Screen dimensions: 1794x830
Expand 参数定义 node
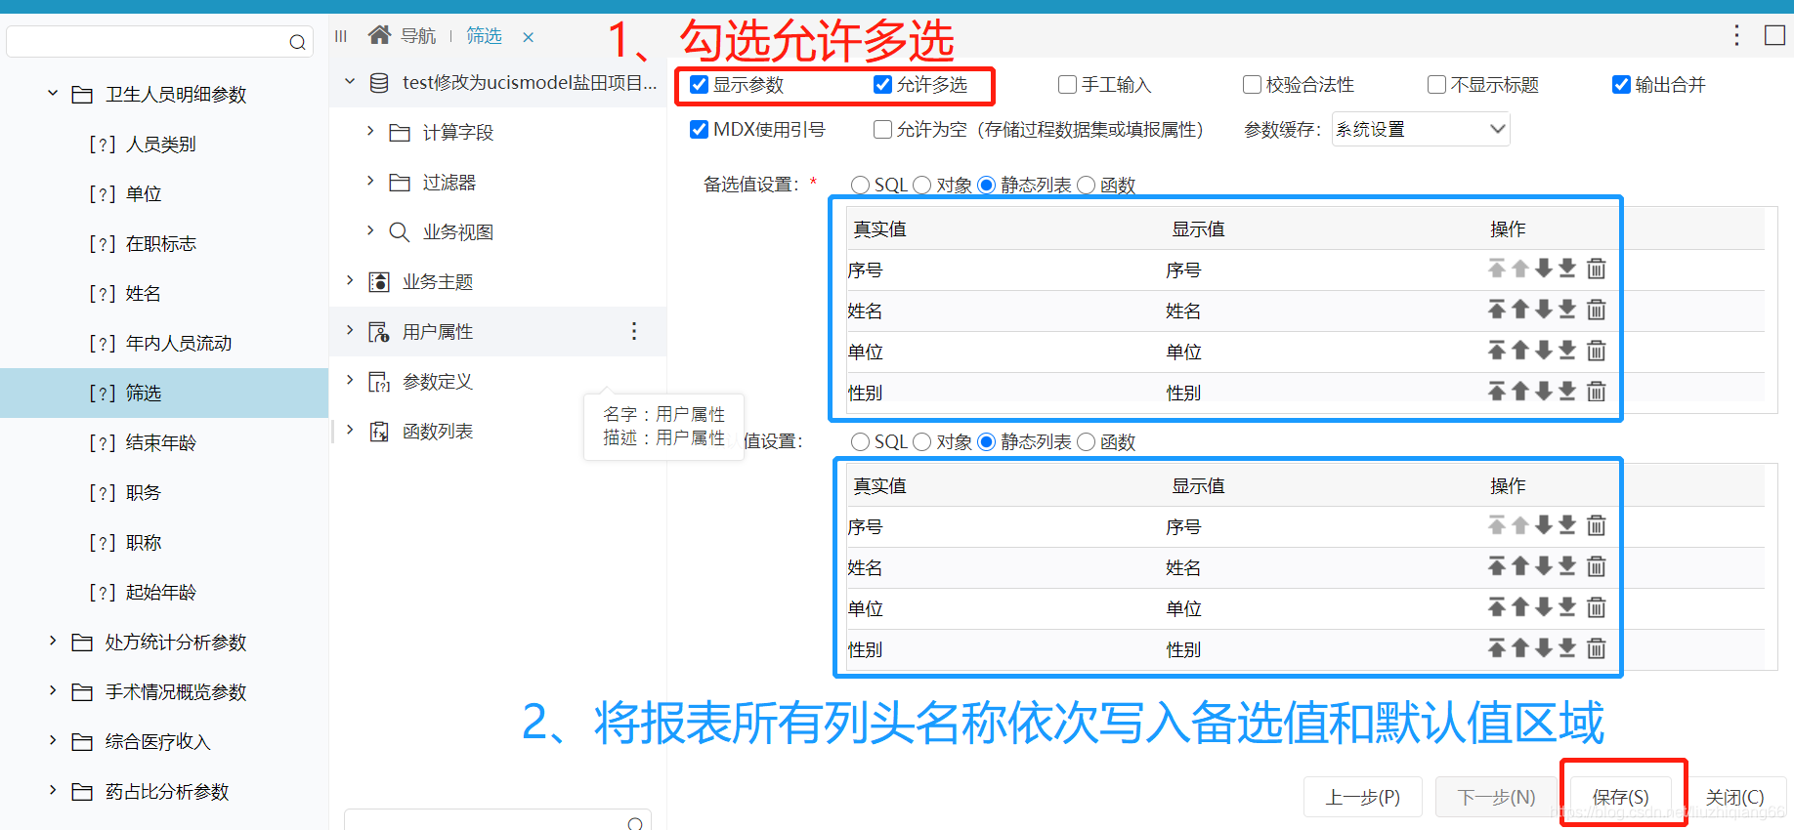pos(350,380)
